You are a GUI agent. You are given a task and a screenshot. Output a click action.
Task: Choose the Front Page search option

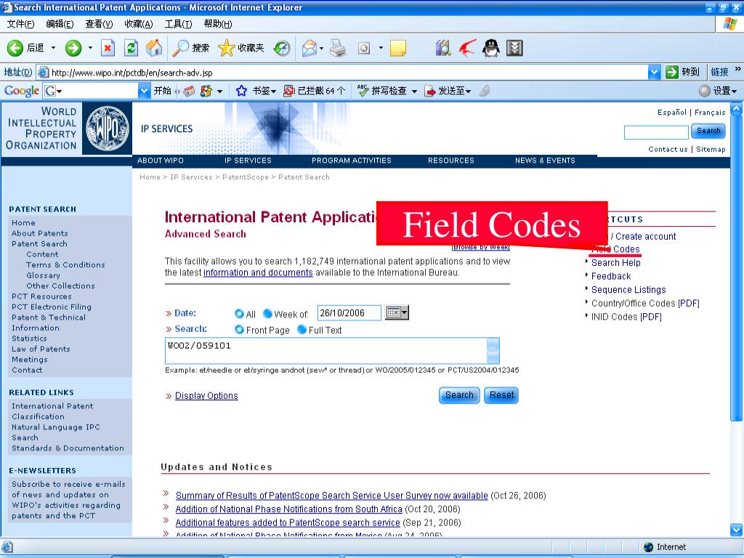239,329
